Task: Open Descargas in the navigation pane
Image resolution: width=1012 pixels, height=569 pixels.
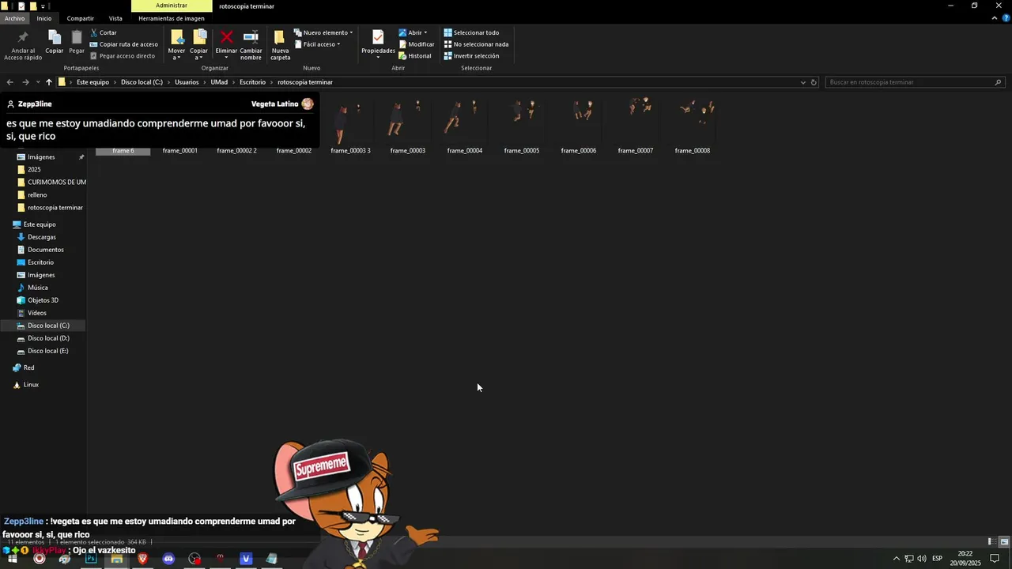Action: [x=42, y=237]
